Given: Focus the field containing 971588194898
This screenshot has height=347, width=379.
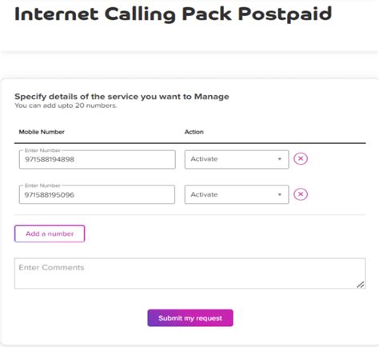Looking at the screenshot, I should click(98, 159).
